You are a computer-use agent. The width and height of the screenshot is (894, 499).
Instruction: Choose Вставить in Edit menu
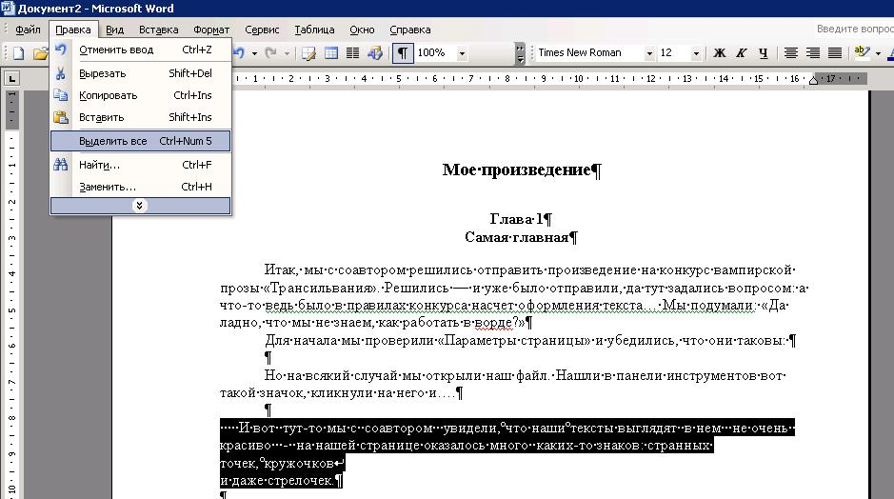coord(140,117)
